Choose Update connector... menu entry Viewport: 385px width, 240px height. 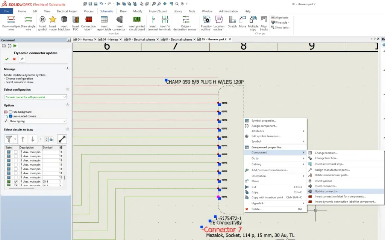(346, 191)
